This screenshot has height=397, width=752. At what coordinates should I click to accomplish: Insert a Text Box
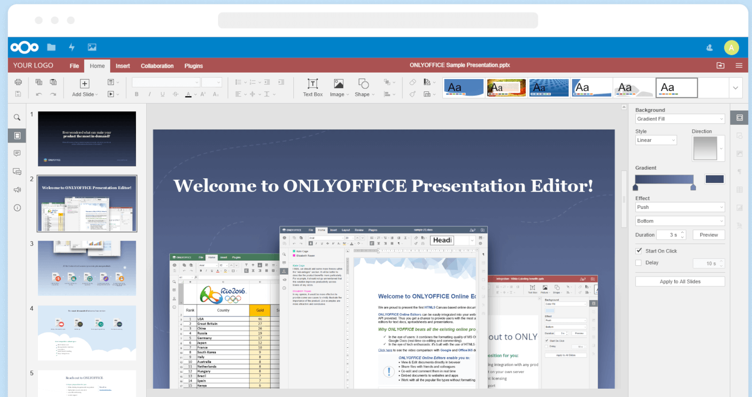313,87
